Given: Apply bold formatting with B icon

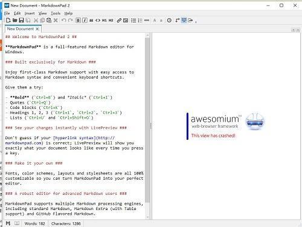Looking at the screenshot, I should tap(78, 20).
